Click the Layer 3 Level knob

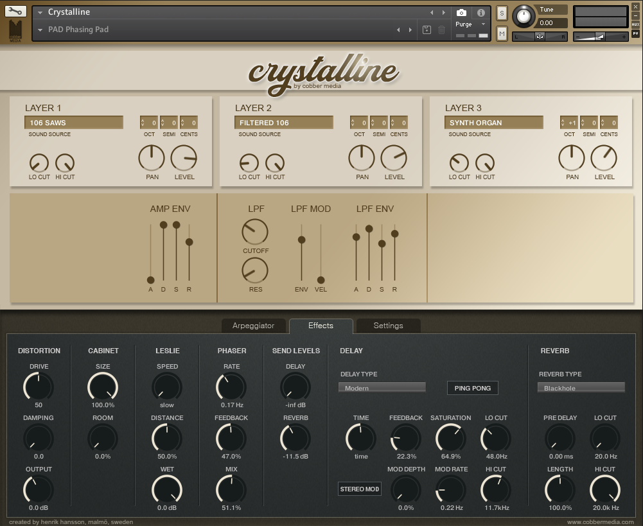point(604,158)
